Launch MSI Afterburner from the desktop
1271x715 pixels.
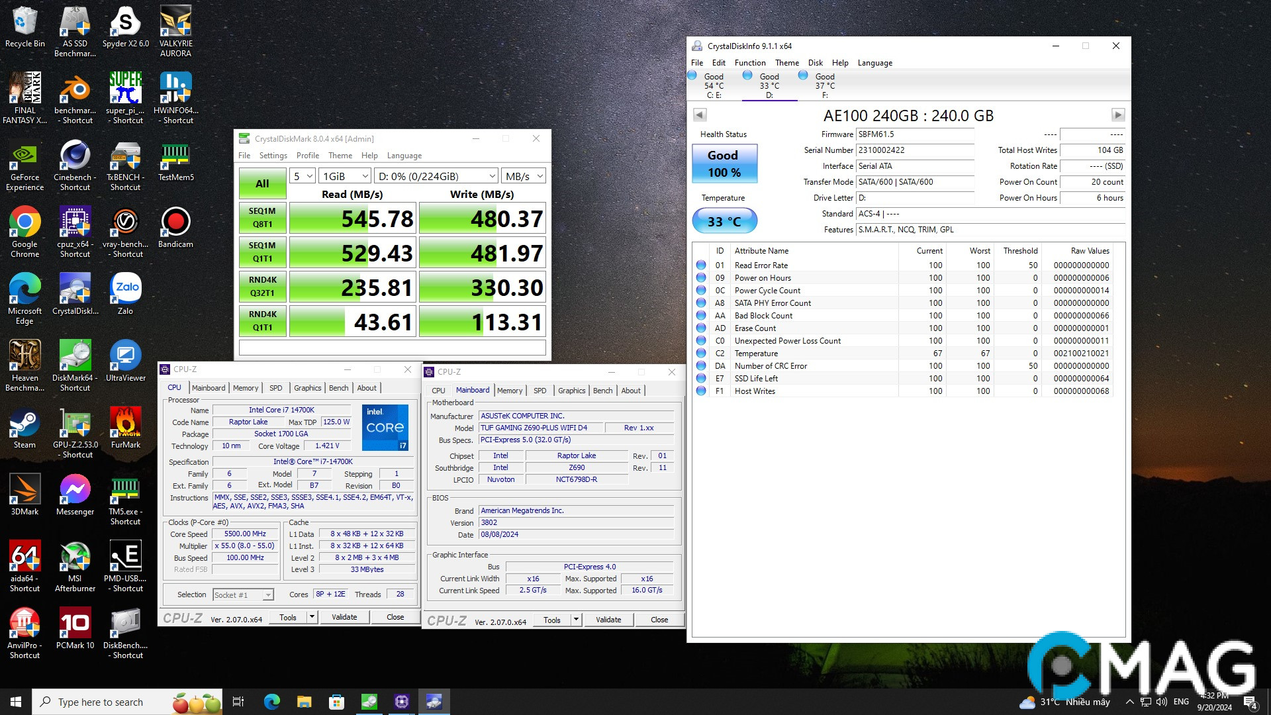coord(75,557)
